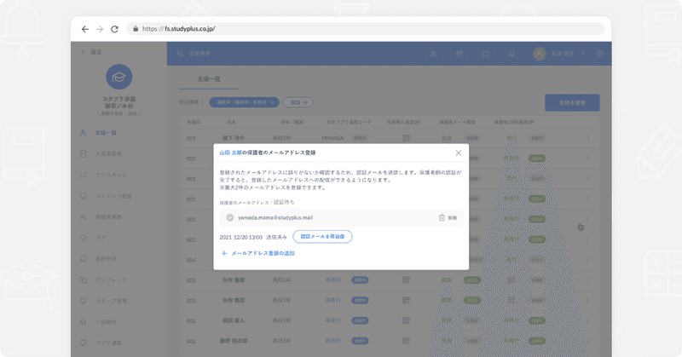The image size is (682, 357).
Task: Click the コンテンツ配信 monitor icon in the sidebar
Action: (83, 196)
